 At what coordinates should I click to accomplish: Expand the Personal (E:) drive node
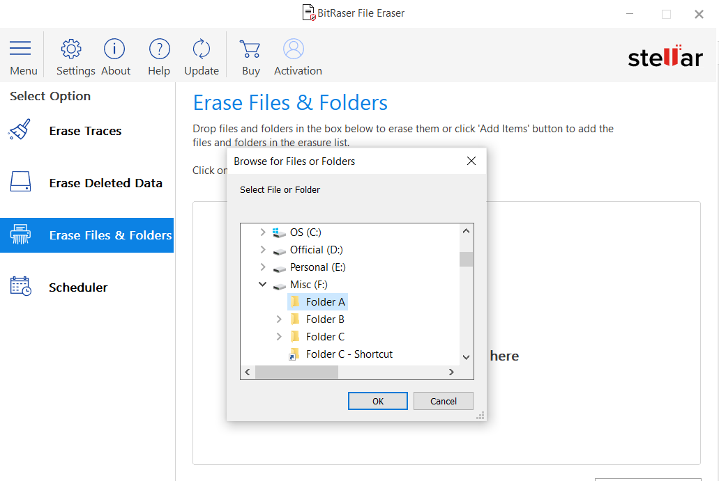pos(263,267)
